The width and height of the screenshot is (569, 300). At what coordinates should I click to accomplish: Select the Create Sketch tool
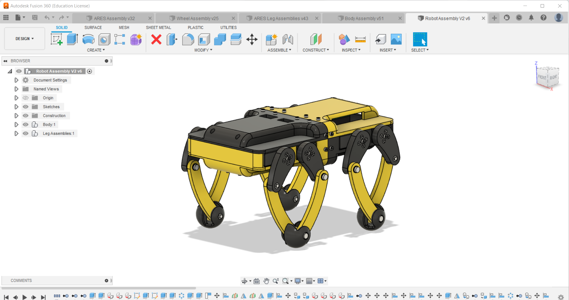point(56,39)
